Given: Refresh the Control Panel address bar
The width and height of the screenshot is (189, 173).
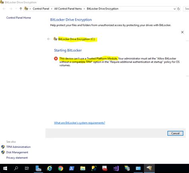Looking at the screenshot, I should click(179, 9).
